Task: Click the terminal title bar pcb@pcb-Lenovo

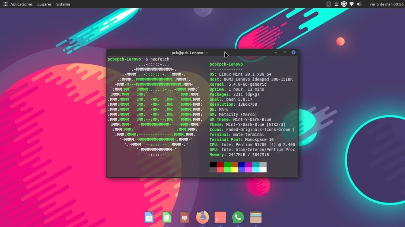Action: click(x=189, y=53)
